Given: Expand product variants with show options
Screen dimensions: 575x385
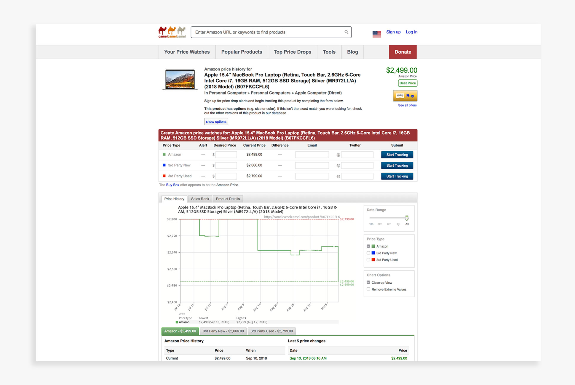Looking at the screenshot, I should click(x=216, y=121).
